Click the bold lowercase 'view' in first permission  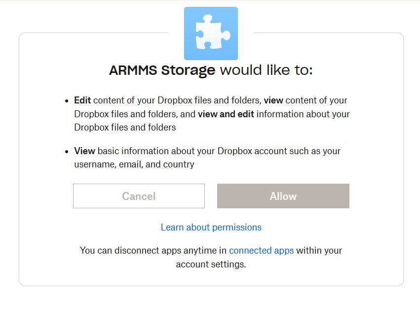pos(273,100)
